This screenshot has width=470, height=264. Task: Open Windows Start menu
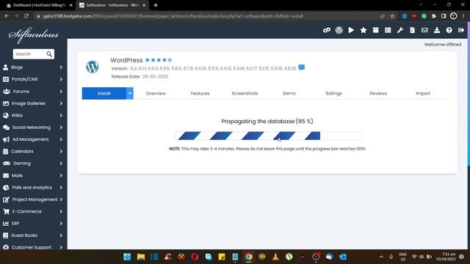pyautogui.click(x=127, y=257)
